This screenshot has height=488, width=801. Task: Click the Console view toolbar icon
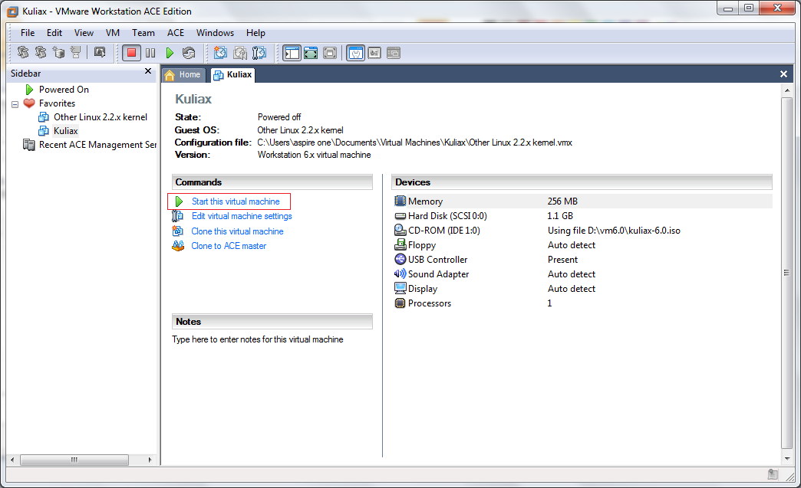394,53
